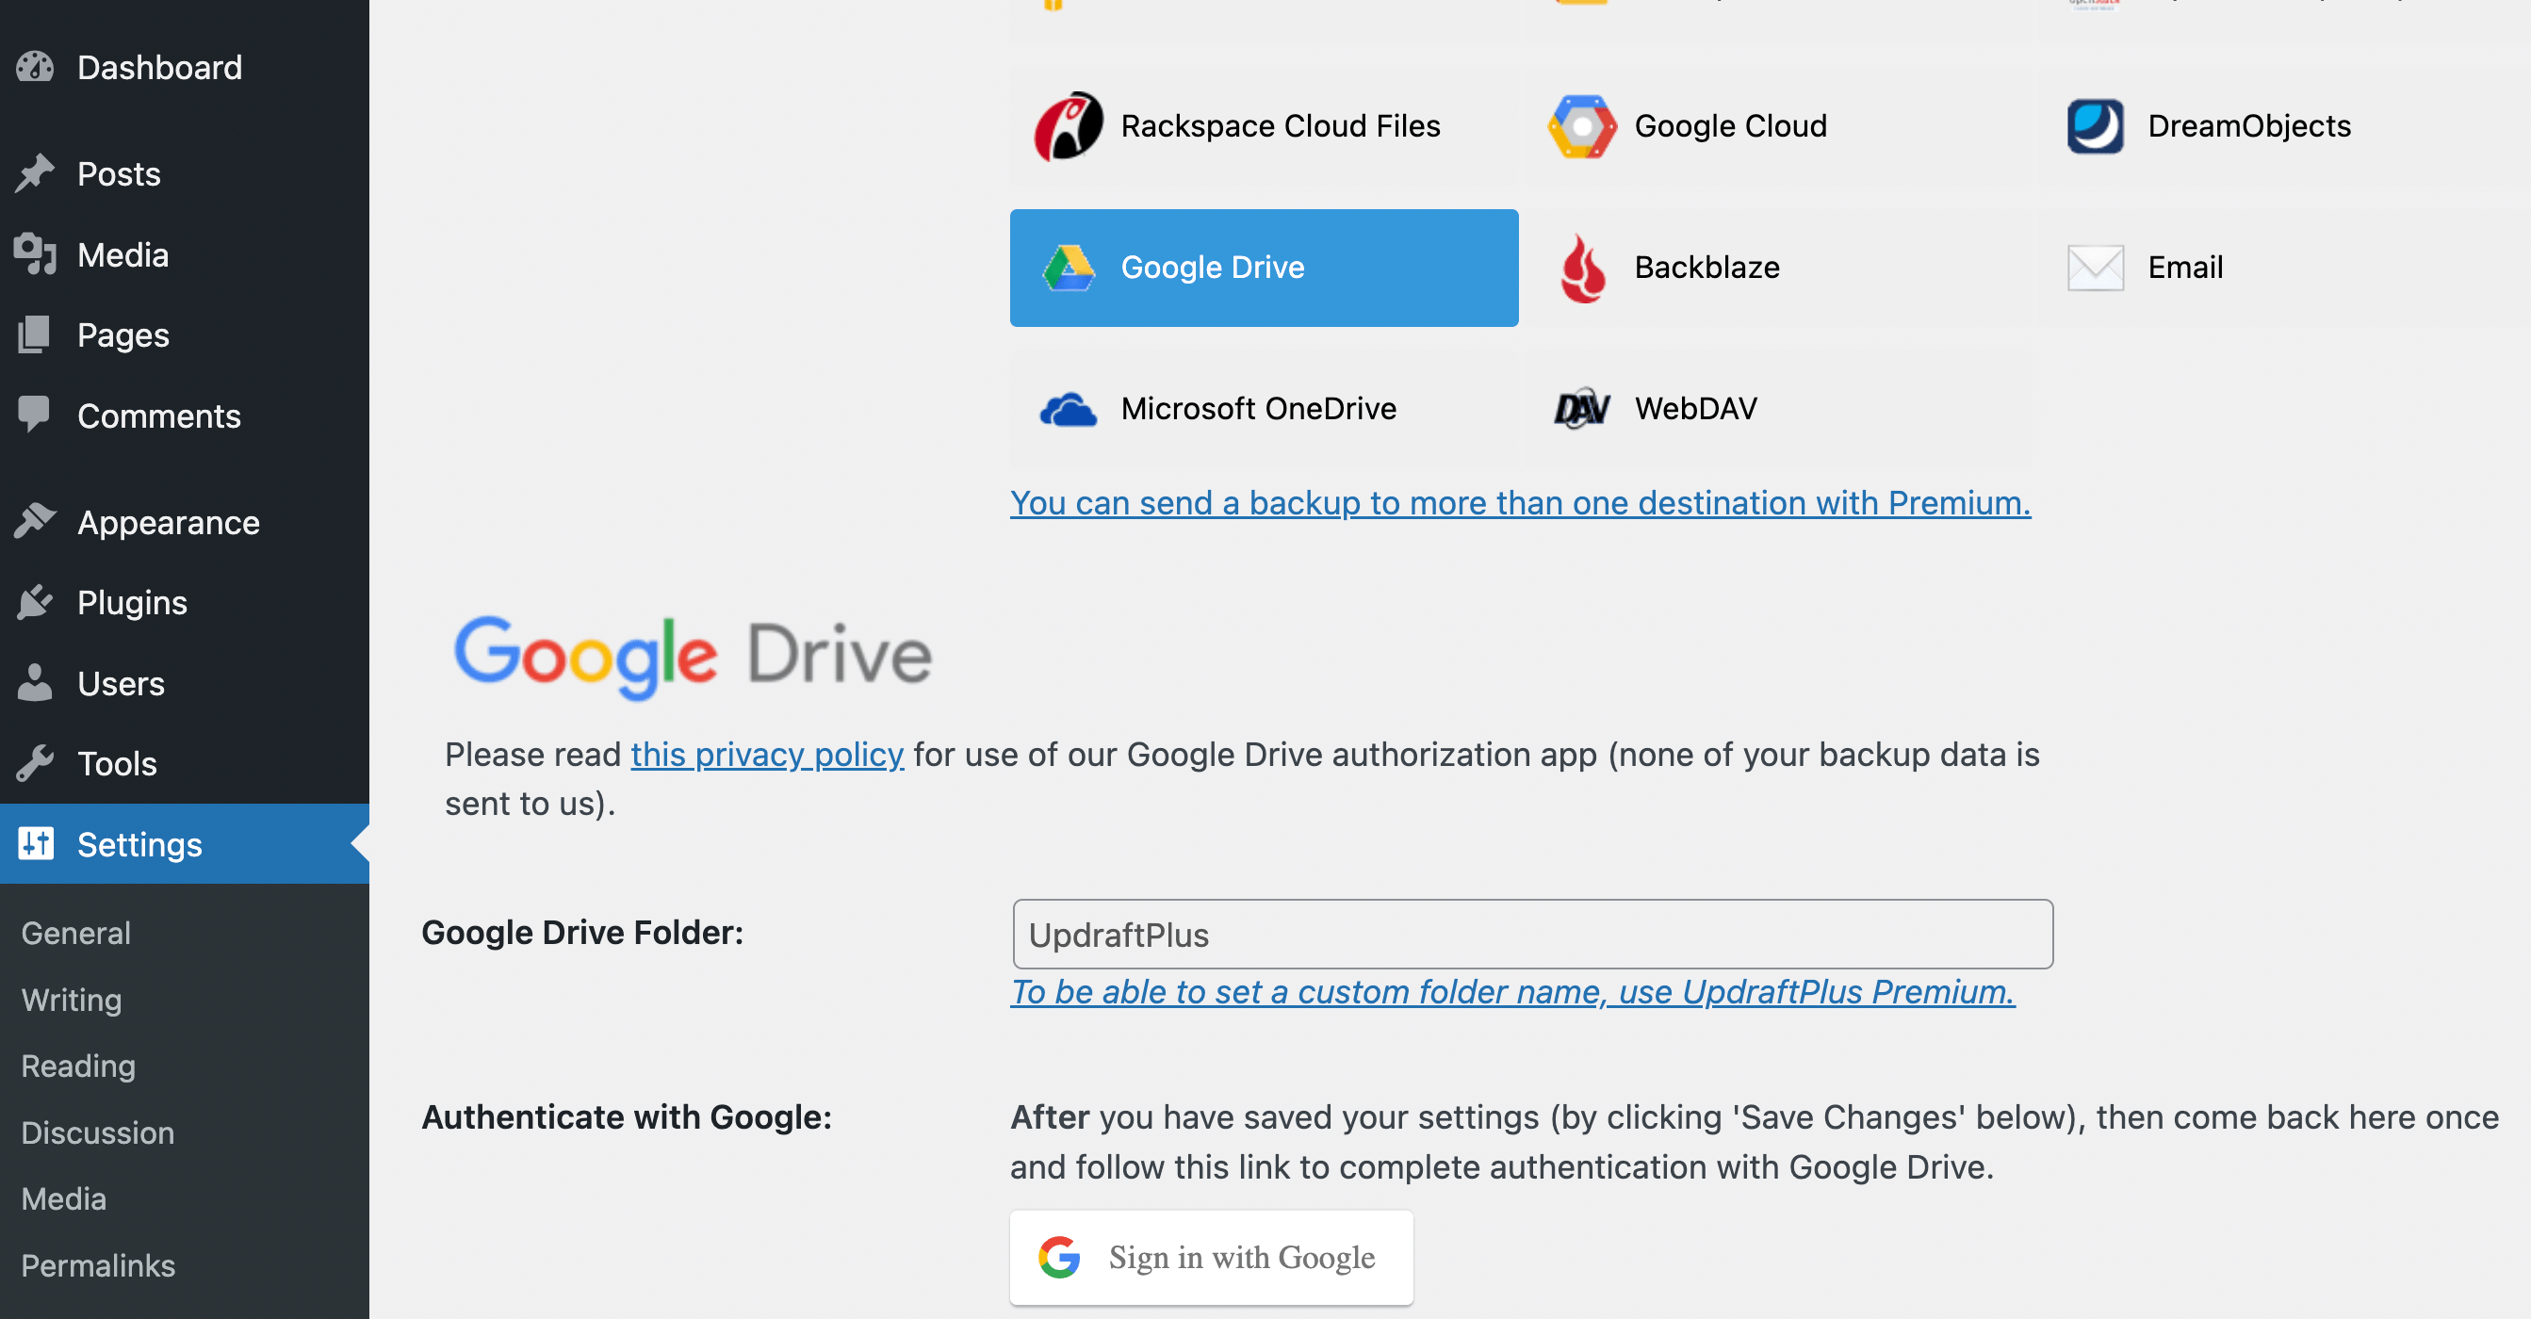Go to the Comments section
Screen dimensions: 2531x1319
click(159, 415)
